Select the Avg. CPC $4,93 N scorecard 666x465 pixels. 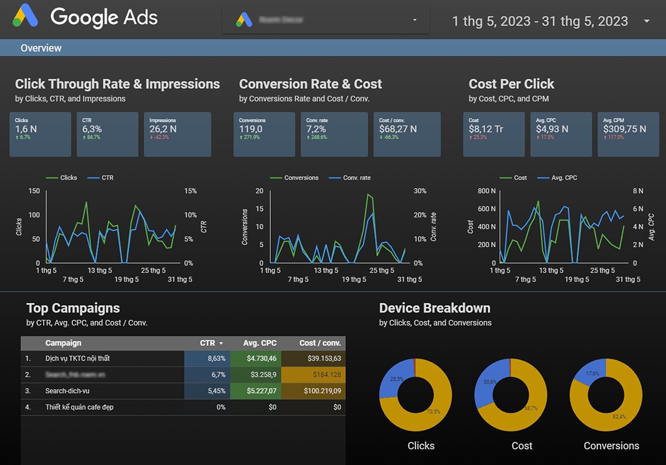click(x=561, y=134)
